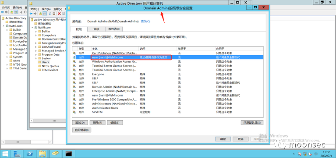
Task: Select NTDS Quotas in middle window tree
Action: click(x=50, y=66)
